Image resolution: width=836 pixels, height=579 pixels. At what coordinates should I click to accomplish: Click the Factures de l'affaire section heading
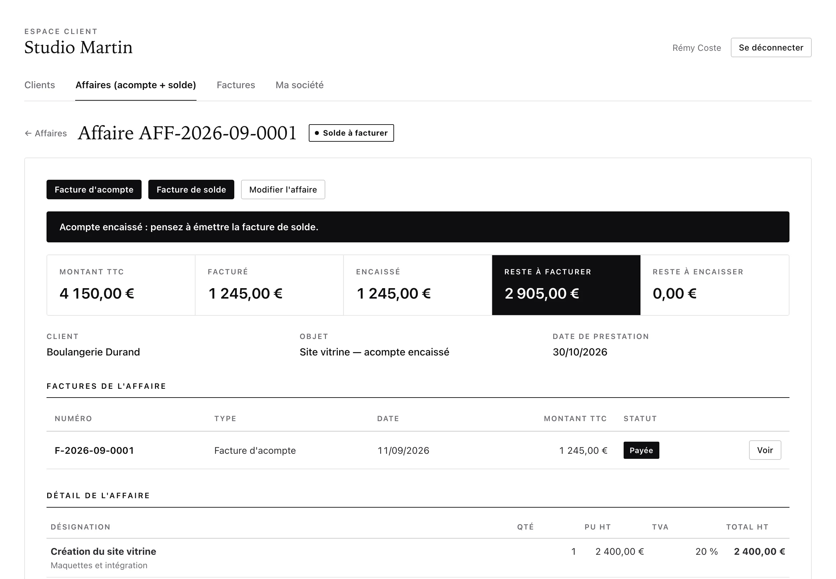coord(106,386)
